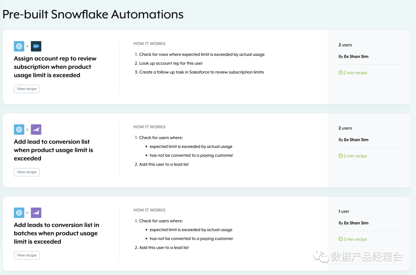416x275 pixels.
Task: Open title Assign account rep to review subscription
Action: point(55,67)
